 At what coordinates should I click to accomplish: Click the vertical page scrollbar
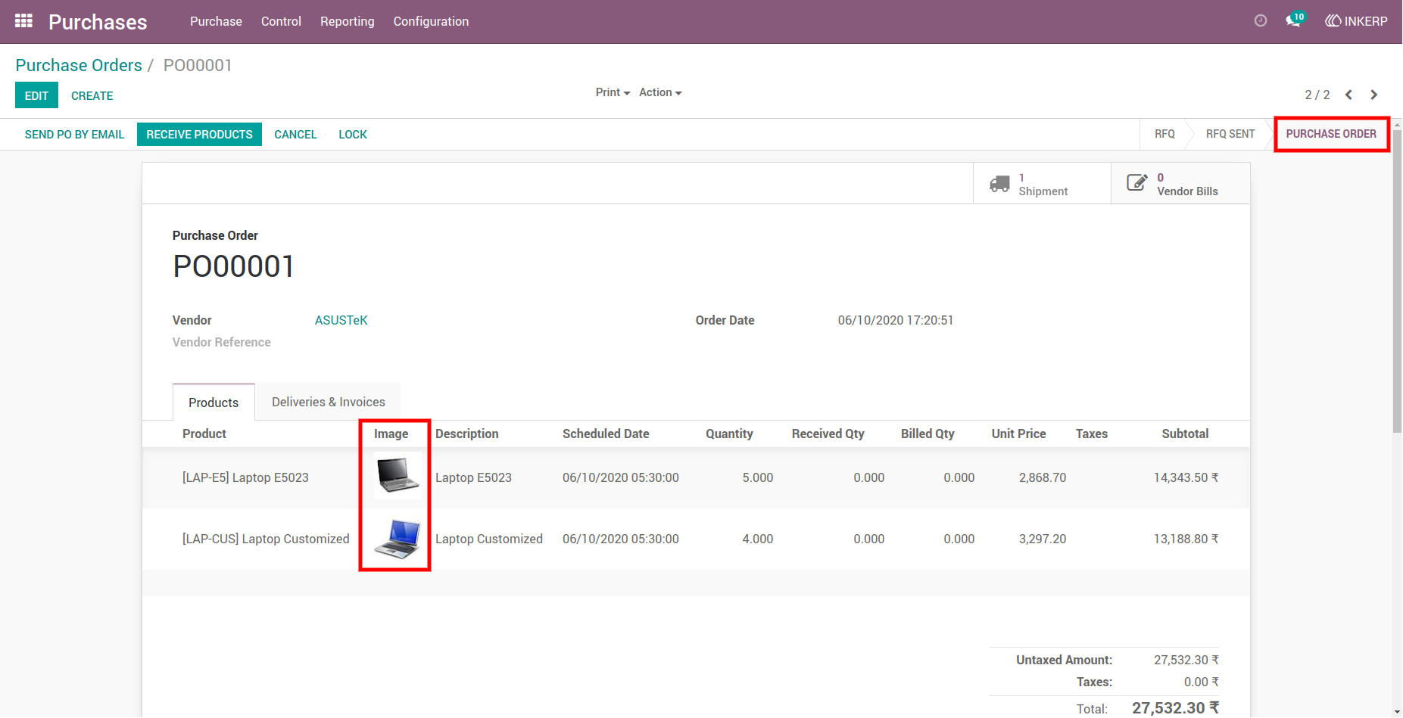coord(1397,280)
